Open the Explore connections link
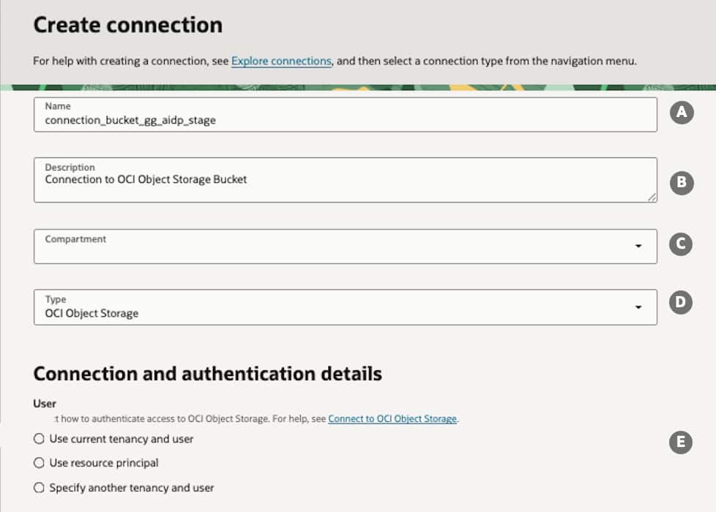 pyautogui.click(x=281, y=61)
